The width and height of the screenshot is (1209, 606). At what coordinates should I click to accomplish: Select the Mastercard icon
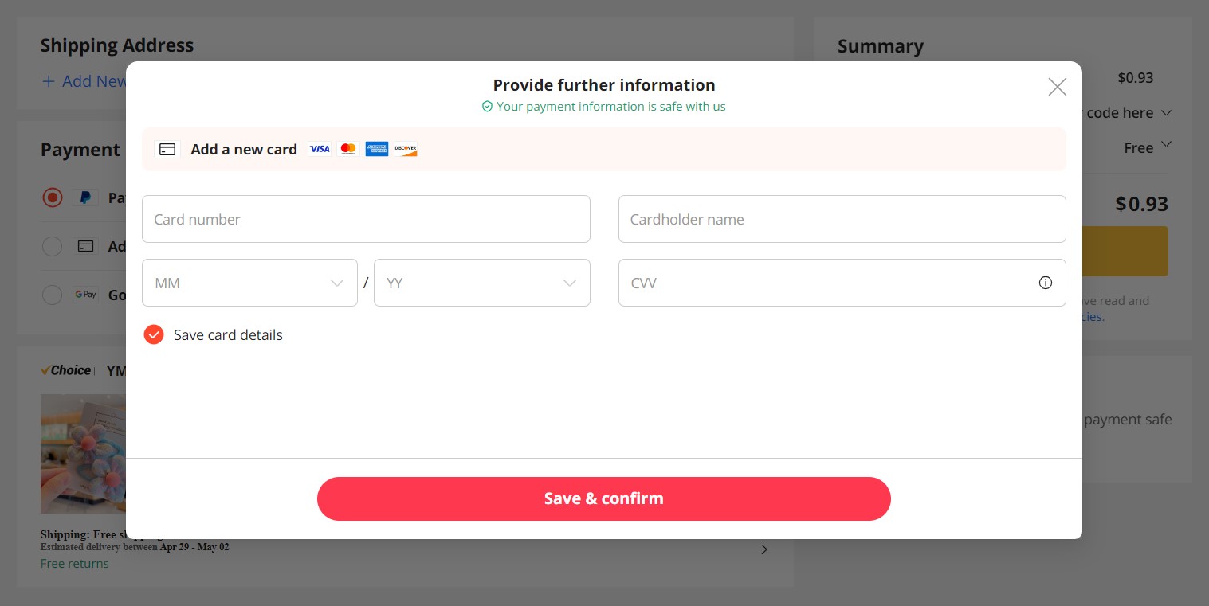[348, 149]
